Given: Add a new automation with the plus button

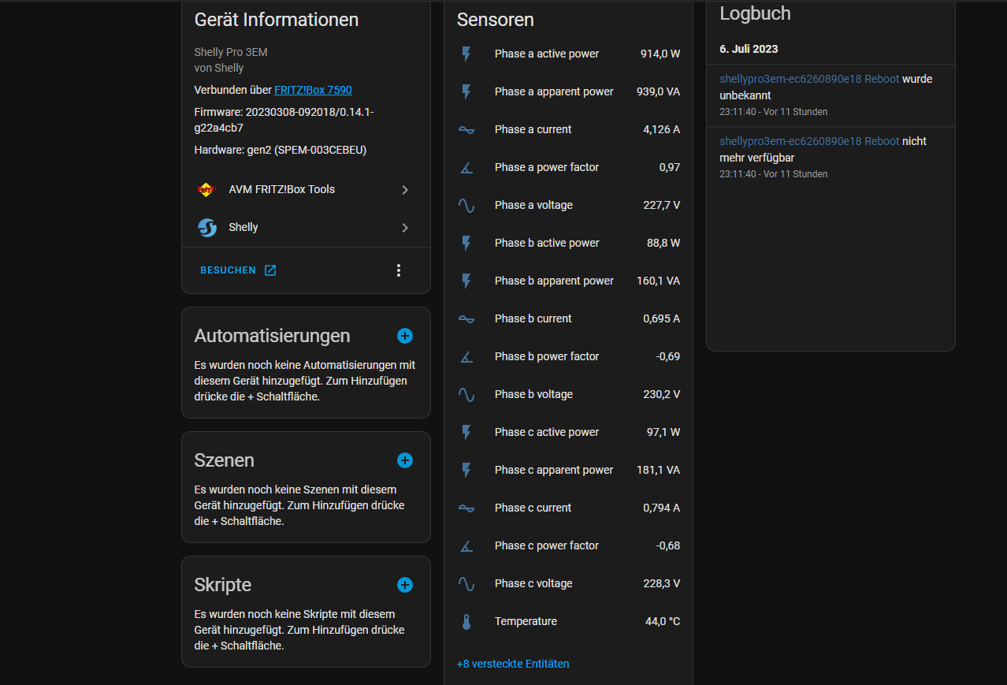Looking at the screenshot, I should pyautogui.click(x=404, y=336).
